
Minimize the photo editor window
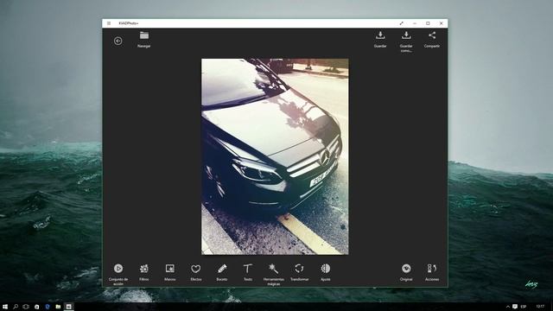tap(415, 23)
